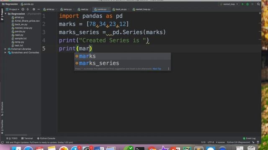This screenshot has height=150, width=268.
Task: Open the Favorites tool window strip button
Action: tap(2, 127)
